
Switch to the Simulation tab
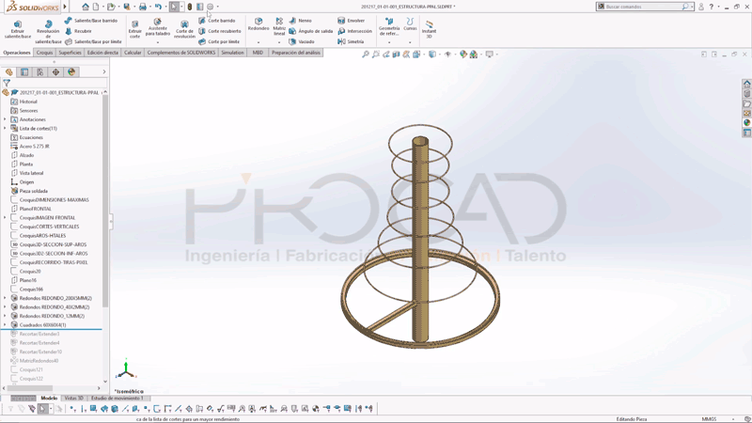click(x=232, y=53)
